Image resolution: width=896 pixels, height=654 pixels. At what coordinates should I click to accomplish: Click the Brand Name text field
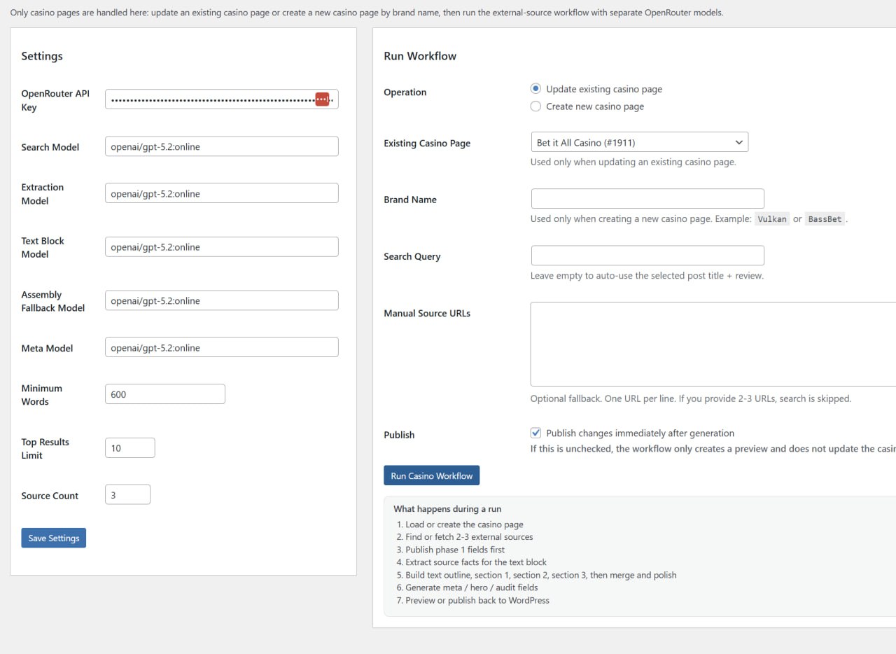pyautogui.click(x=647, y=199)
